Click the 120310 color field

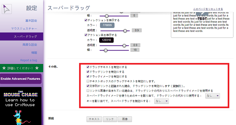point(107,40)
